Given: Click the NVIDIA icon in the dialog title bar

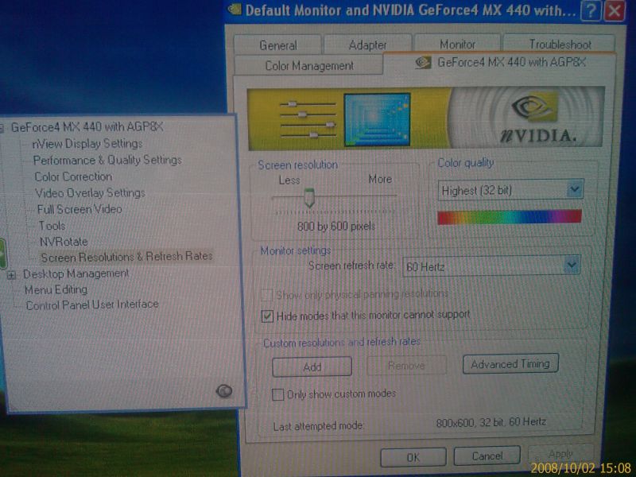Looking at the screenshot, I should click(x=235, y=10).
